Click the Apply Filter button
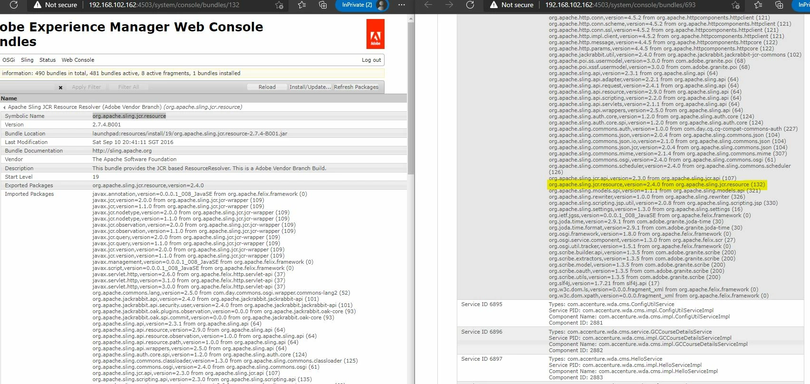 [x=87, y=87]
